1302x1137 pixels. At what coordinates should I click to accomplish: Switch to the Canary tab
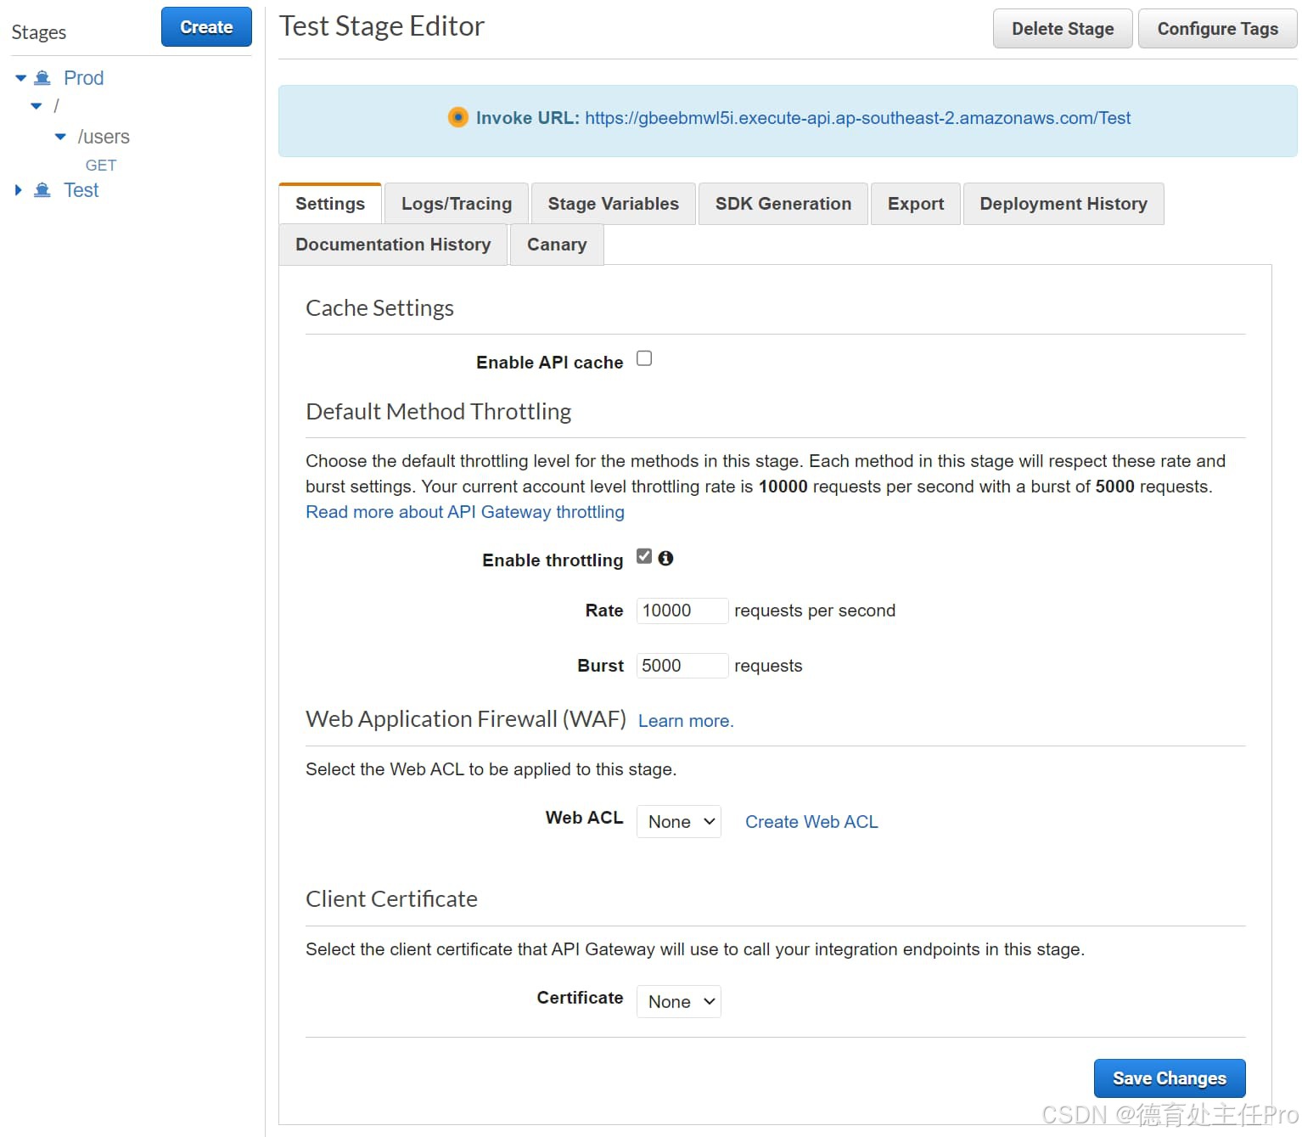point(557,245)
